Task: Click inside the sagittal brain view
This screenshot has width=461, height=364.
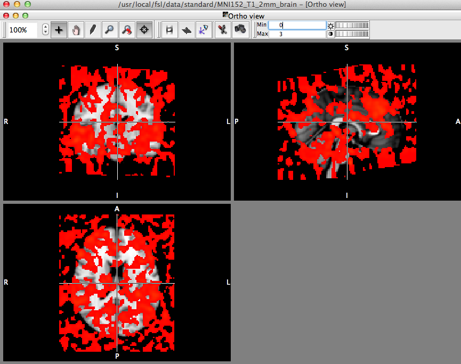Action: (347, 121)
